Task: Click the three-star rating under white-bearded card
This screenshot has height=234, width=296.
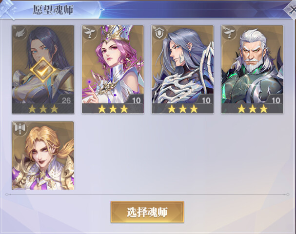Action: point(253,109)
